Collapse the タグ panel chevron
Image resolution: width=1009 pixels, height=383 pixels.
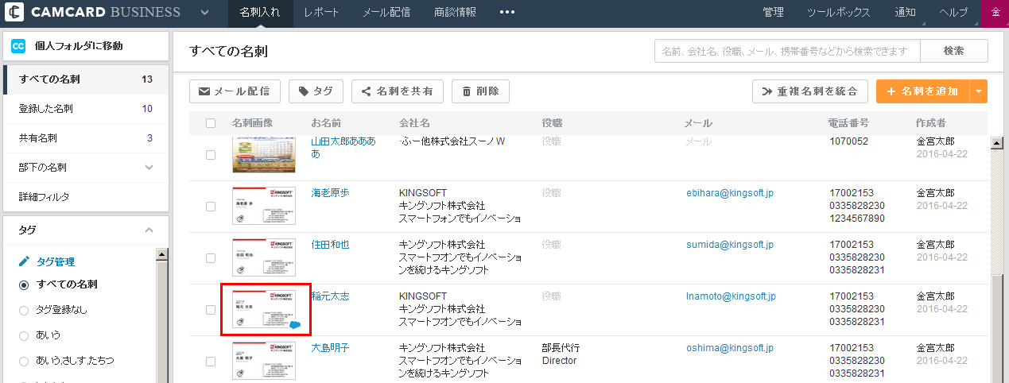149,230
